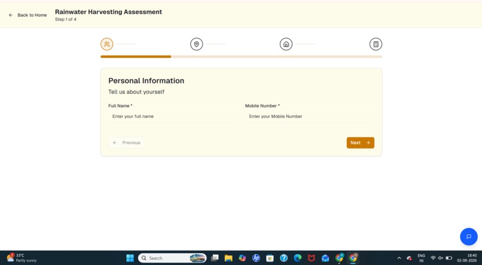Viewport: 482px width, 265px height.
Task: Select the personal info people step icon
Action: click(x=106, y=44)
